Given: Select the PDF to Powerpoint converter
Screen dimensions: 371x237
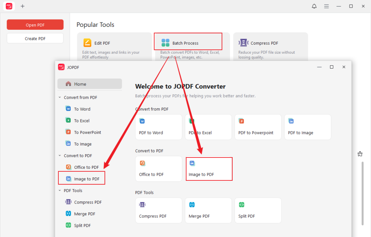Looking at the screenshot, I should pos(258,127).
